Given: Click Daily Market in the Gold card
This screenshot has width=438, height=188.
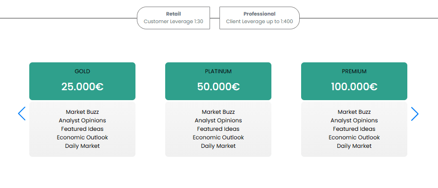Looking at the screenshot, I should point(83,146).
